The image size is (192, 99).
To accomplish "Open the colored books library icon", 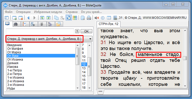I will 75,18.
